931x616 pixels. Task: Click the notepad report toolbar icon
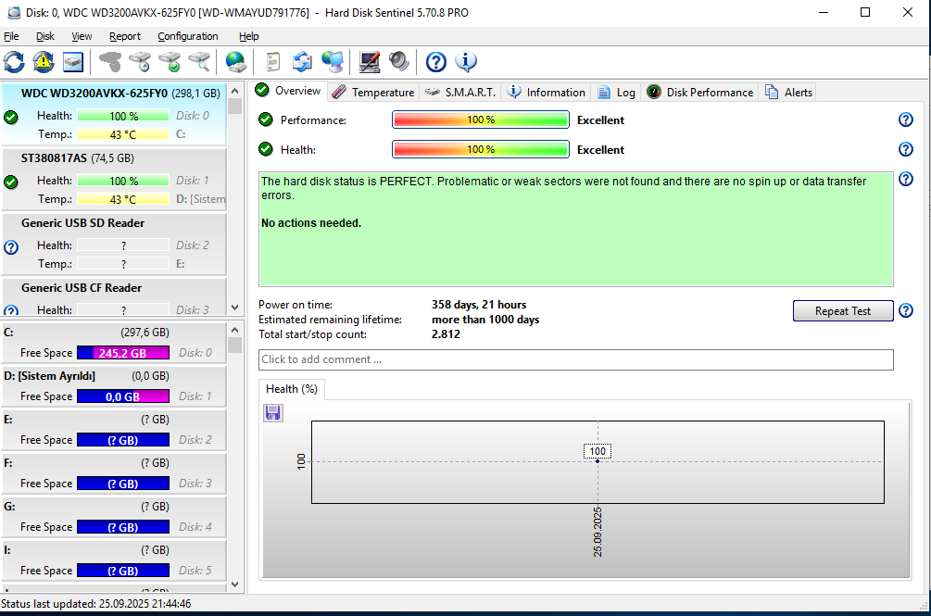click(x=273, y=62)
